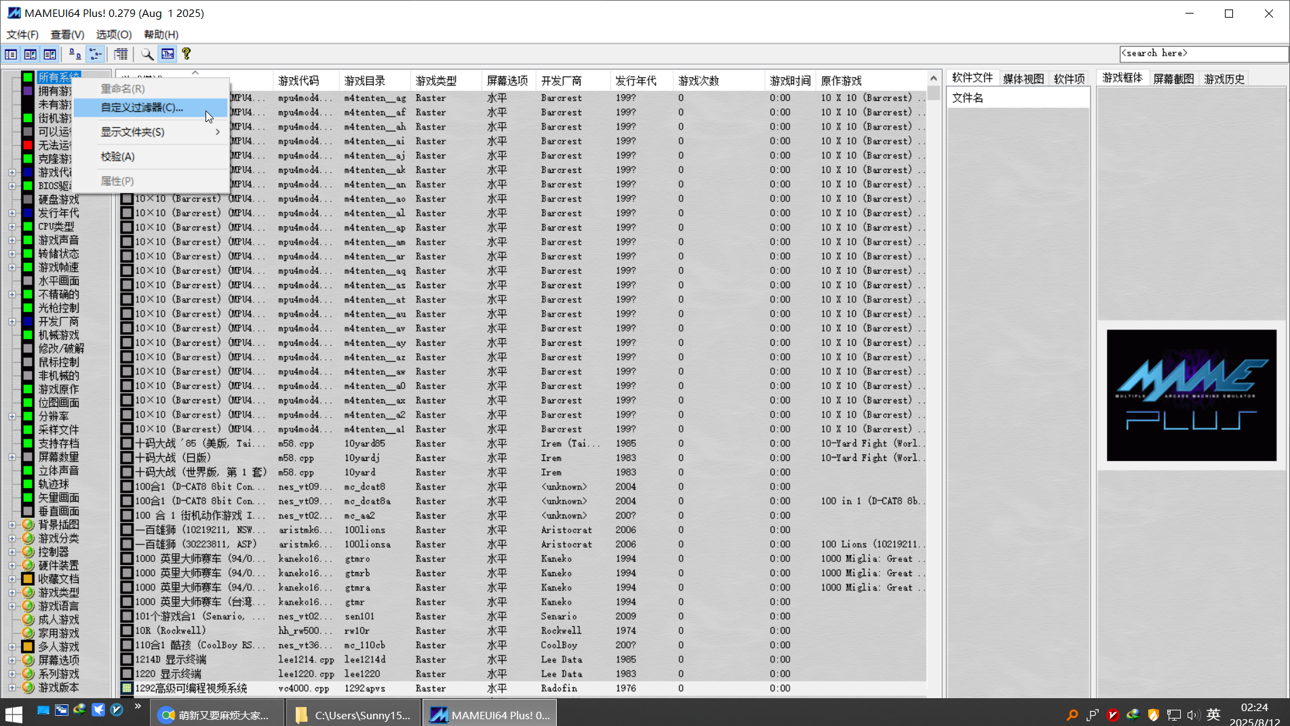1290x726 pixels.
Task: Expand the 游戏分类 tree folder
Action: click(12, 538)
